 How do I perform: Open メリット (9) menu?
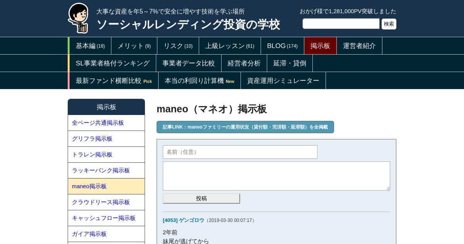134,46
